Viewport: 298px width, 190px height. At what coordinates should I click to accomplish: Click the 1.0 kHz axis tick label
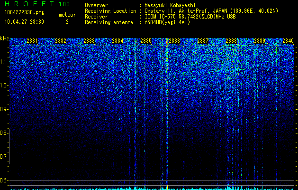click(x=4, y=85)
